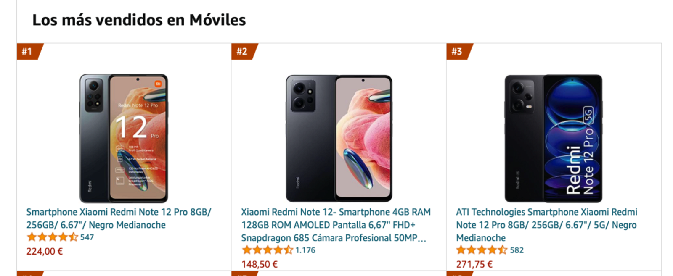This screenshot has width=673, height=276.
Task: Open the star rating beside 582 reviews
Action: pyautogui.click(x=482, y=250)
